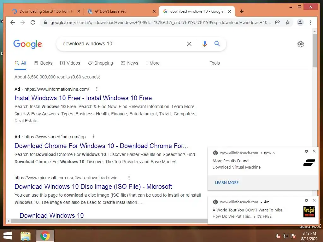Screen dimensions: 323x242
Task: Select the Shopping results tab
Action: 101,63
